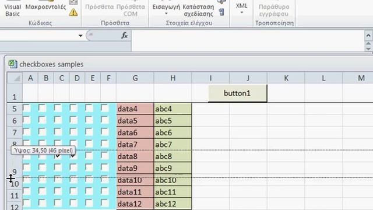
Task: Tick the column F checkbox in row 5
Action: [105, 108]
